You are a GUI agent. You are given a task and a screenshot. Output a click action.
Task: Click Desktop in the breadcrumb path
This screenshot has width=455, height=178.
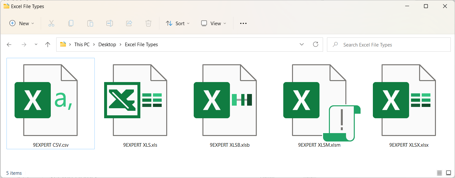[107, 45]
